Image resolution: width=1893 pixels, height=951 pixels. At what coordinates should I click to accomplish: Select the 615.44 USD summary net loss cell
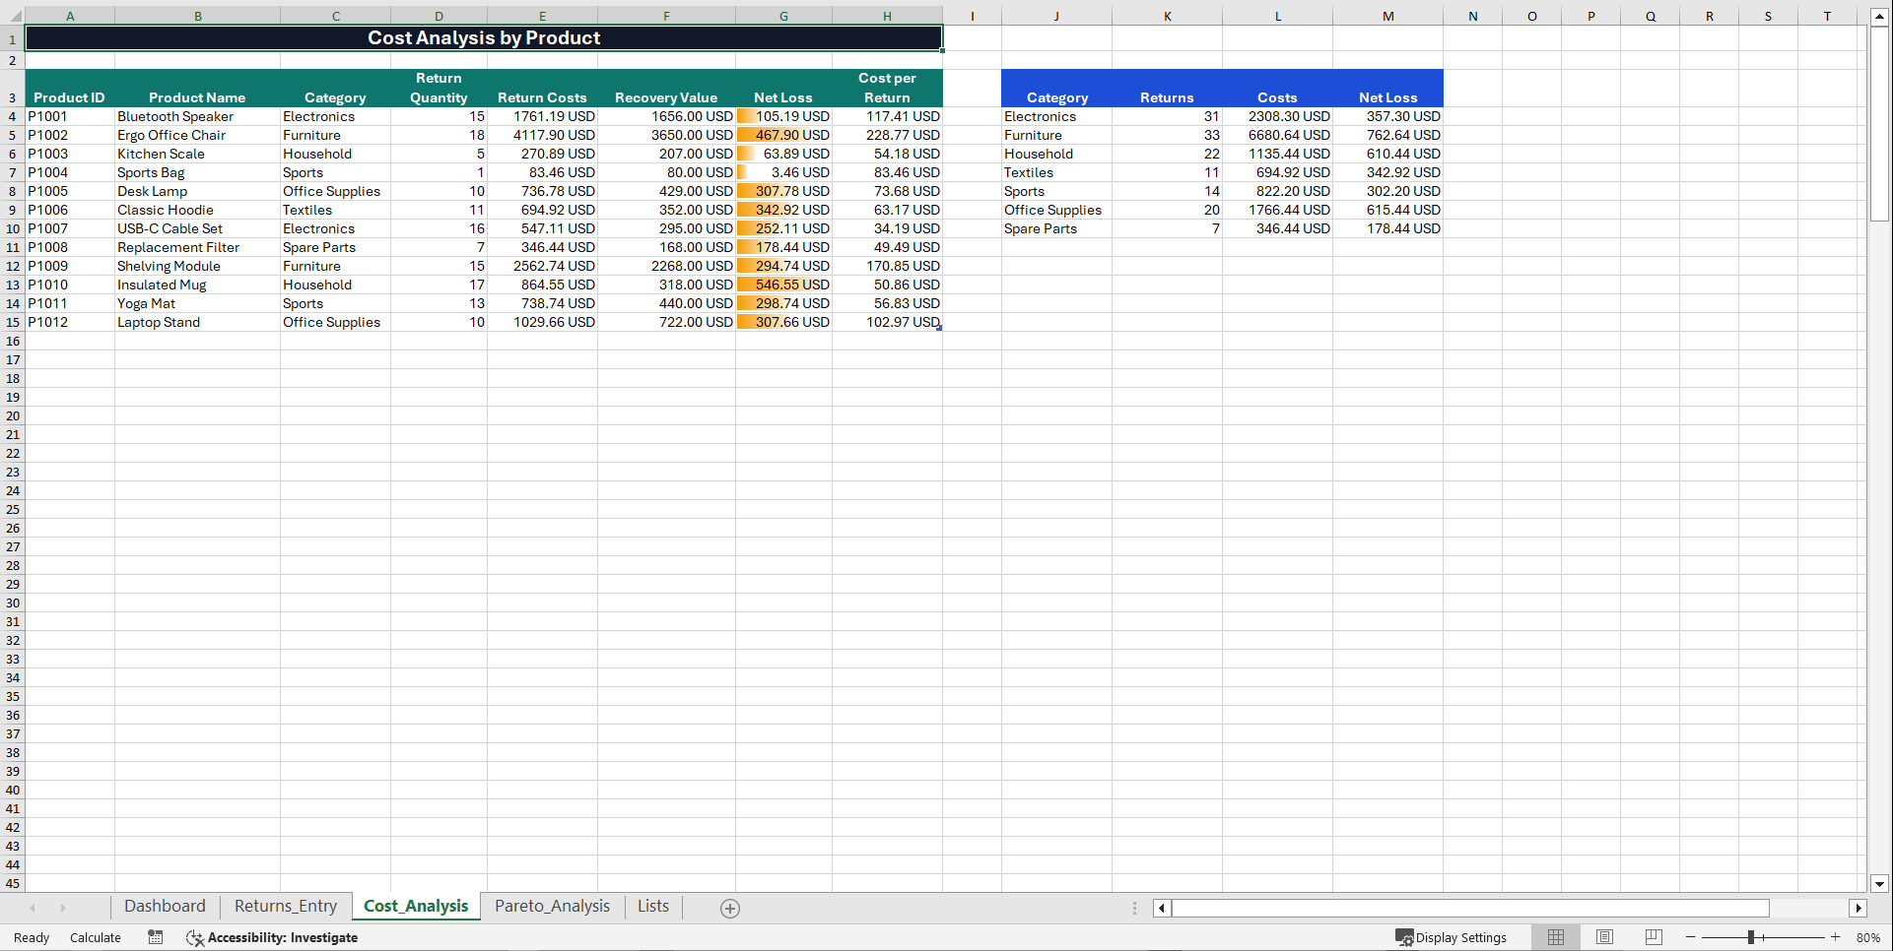[x=1387, y=210]
